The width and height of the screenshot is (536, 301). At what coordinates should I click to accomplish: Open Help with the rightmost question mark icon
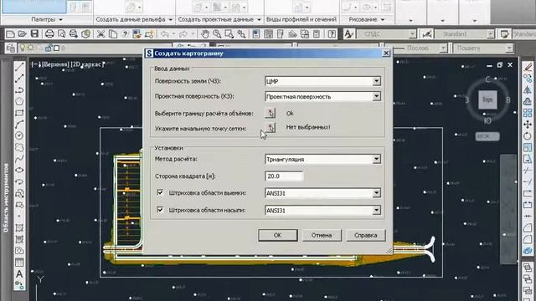[332, 33]
